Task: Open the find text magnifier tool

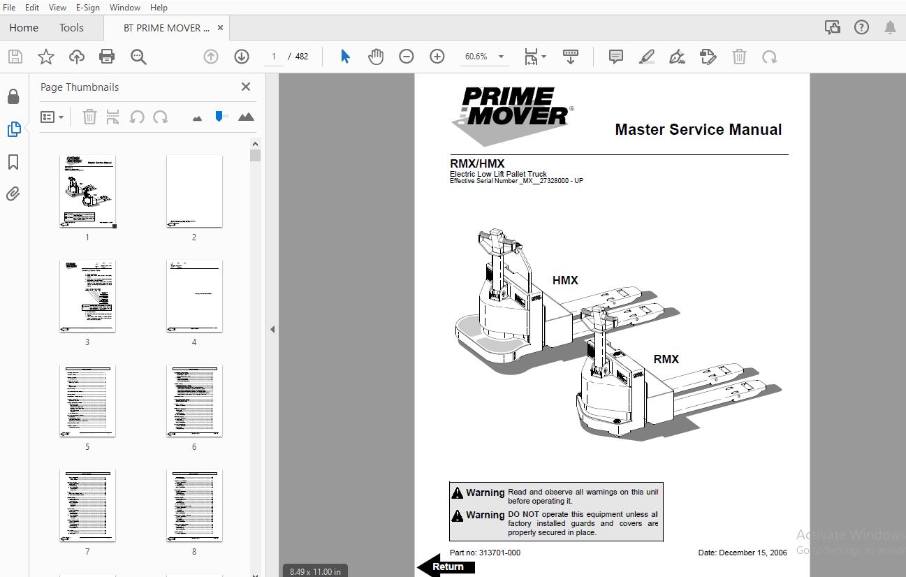Action: (x=138, y=57)
